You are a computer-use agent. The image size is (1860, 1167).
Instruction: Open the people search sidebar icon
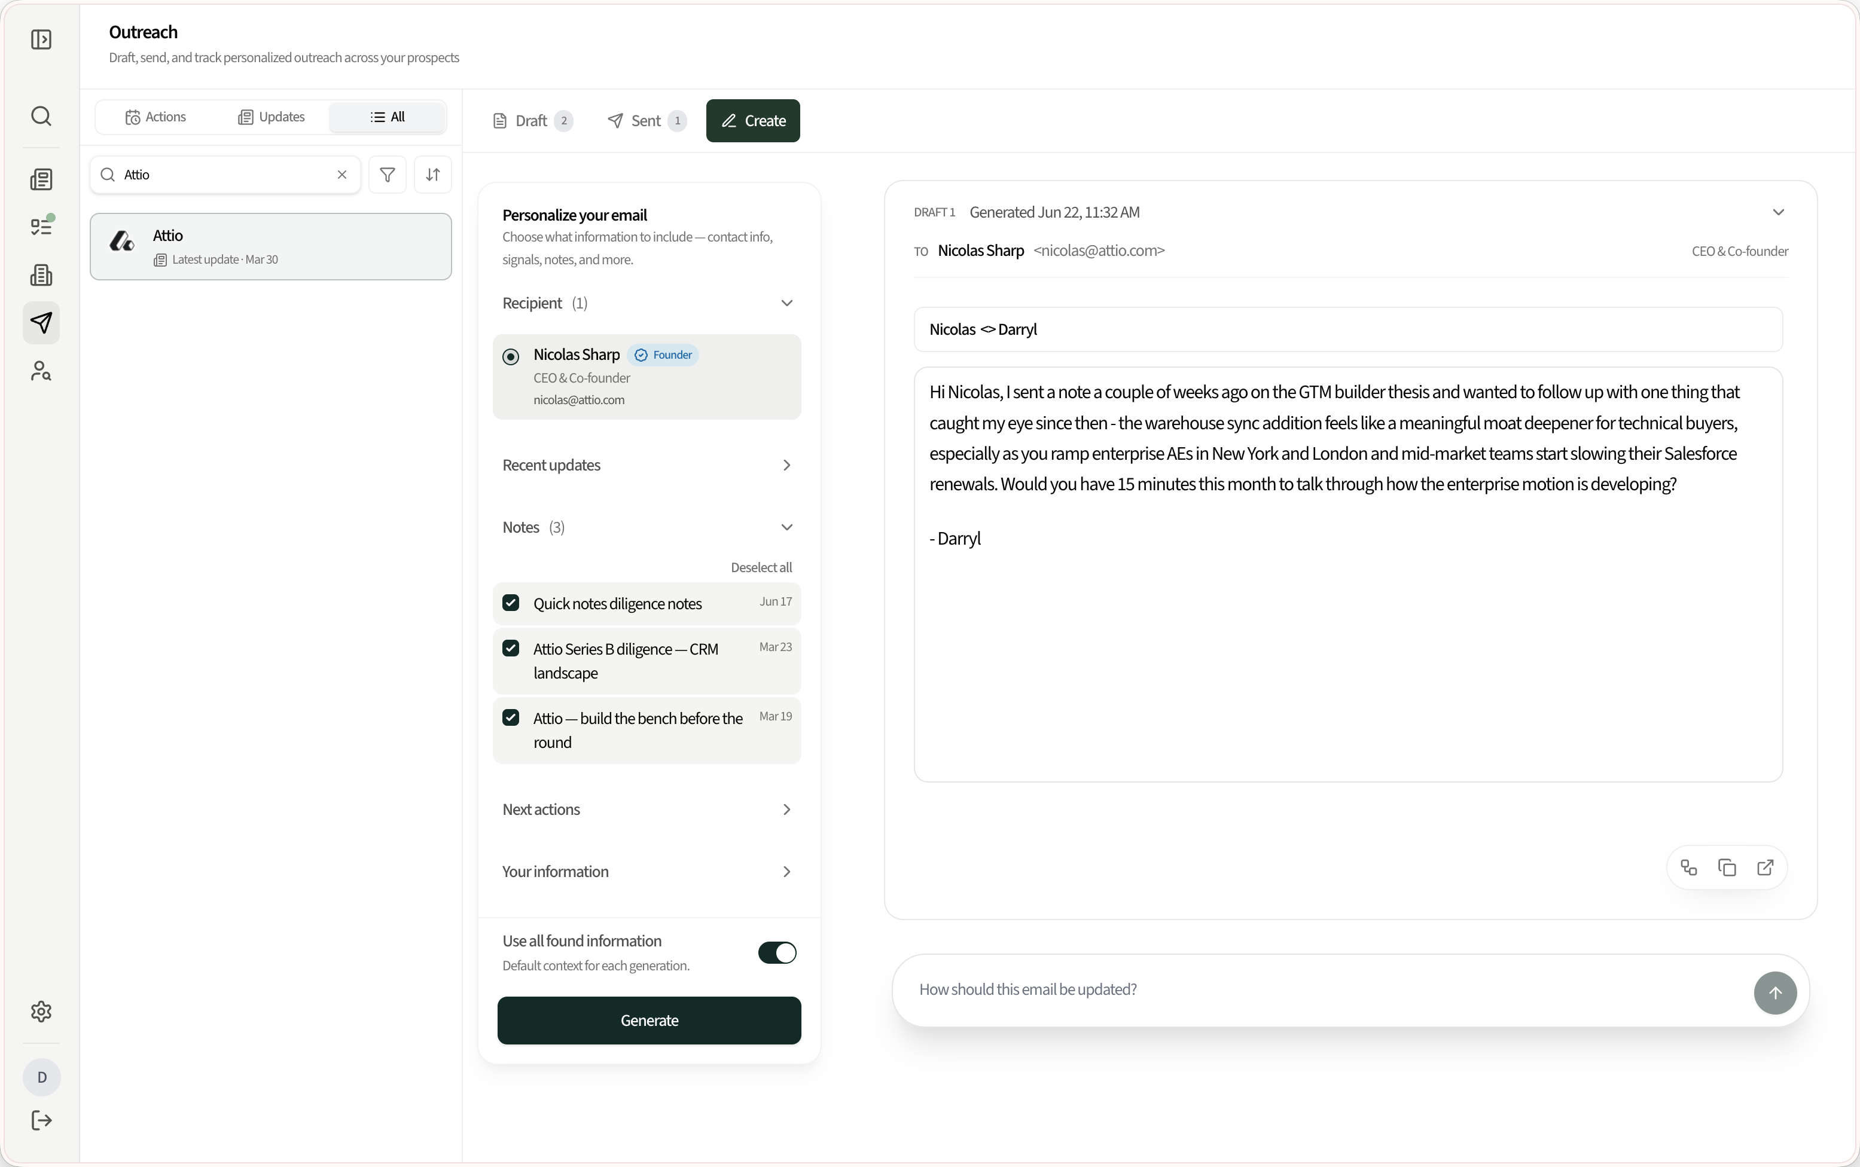point(41,371)
